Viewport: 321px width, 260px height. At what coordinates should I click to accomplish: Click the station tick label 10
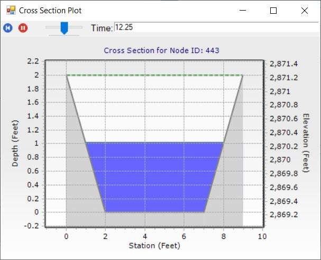tap(262, 236)
